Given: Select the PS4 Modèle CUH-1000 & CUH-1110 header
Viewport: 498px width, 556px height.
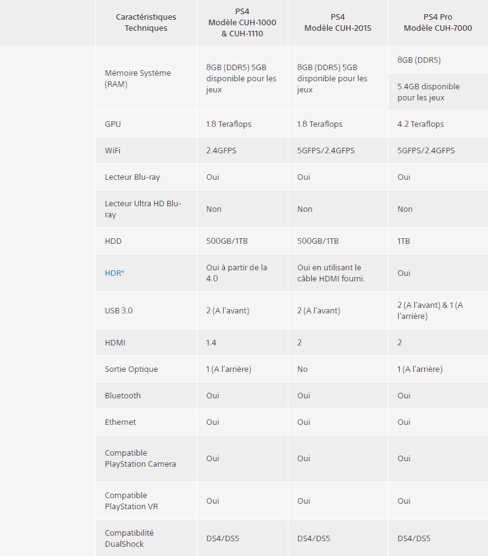Looking at the screenshot, I should tap(242, 23).
